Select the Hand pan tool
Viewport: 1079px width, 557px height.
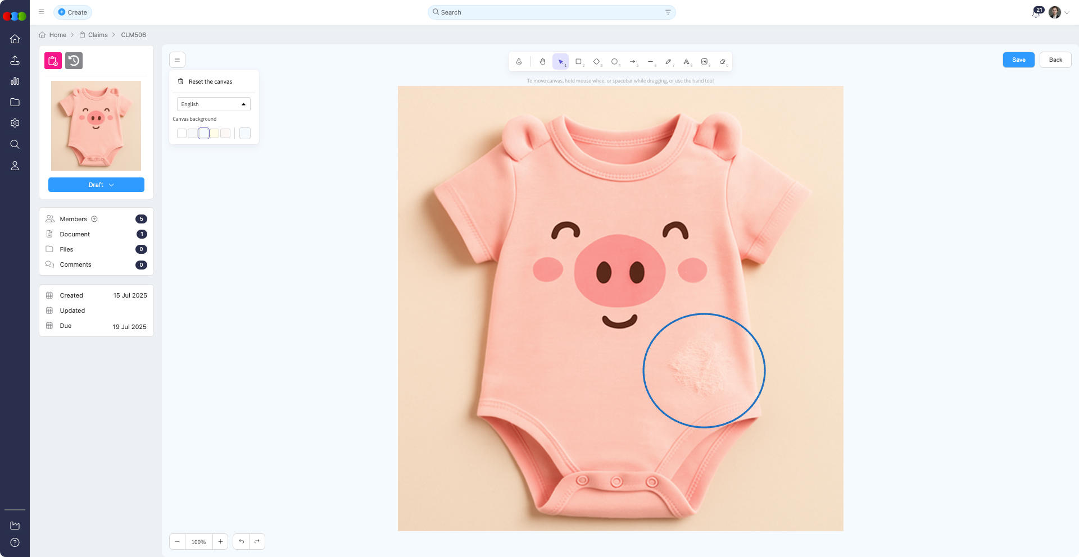542,62
